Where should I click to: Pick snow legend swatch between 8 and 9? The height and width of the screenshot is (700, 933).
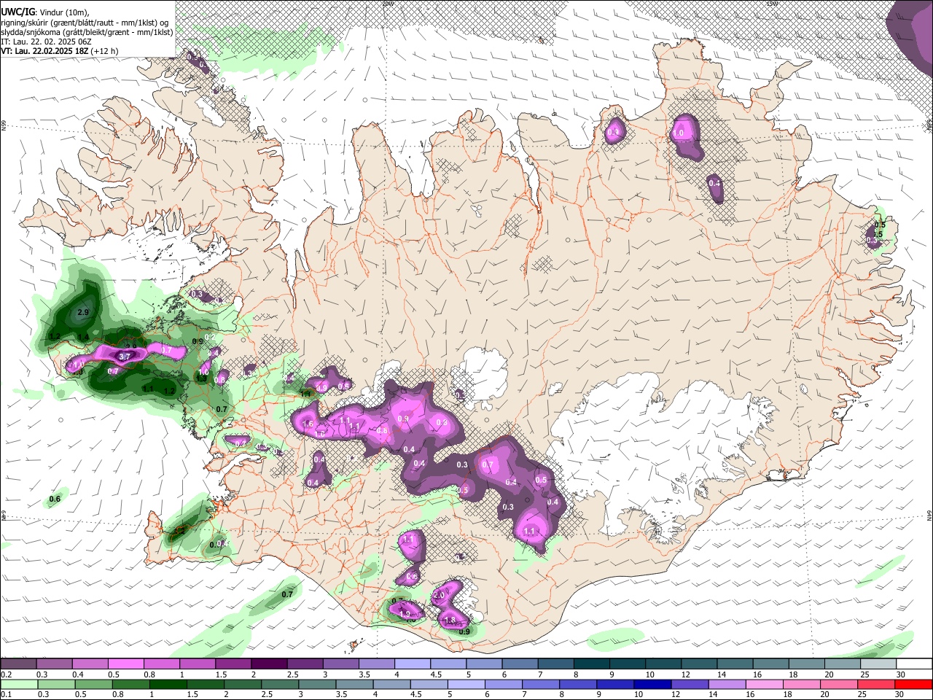[592, 664]
